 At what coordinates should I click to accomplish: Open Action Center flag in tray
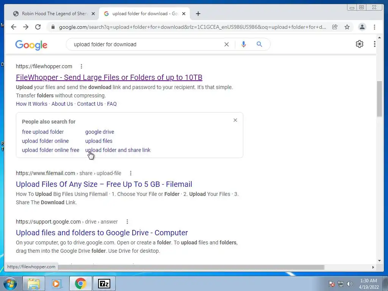332,284
